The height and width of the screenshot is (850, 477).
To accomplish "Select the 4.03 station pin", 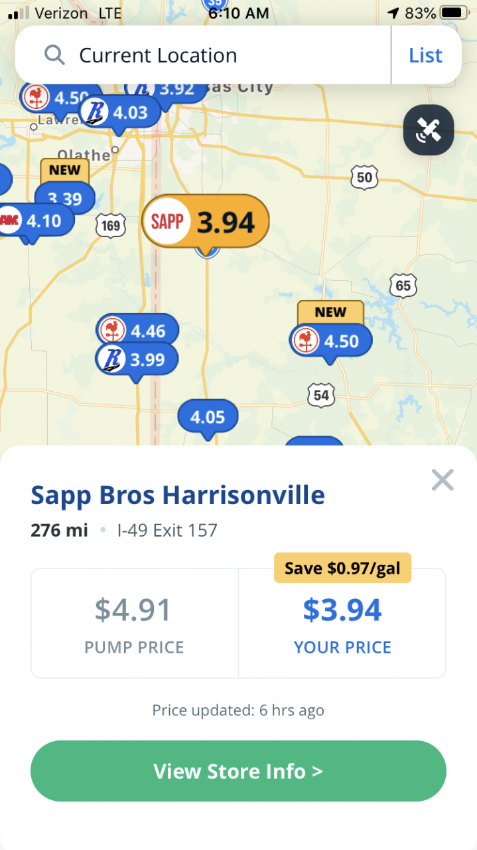I will [120, 113].
